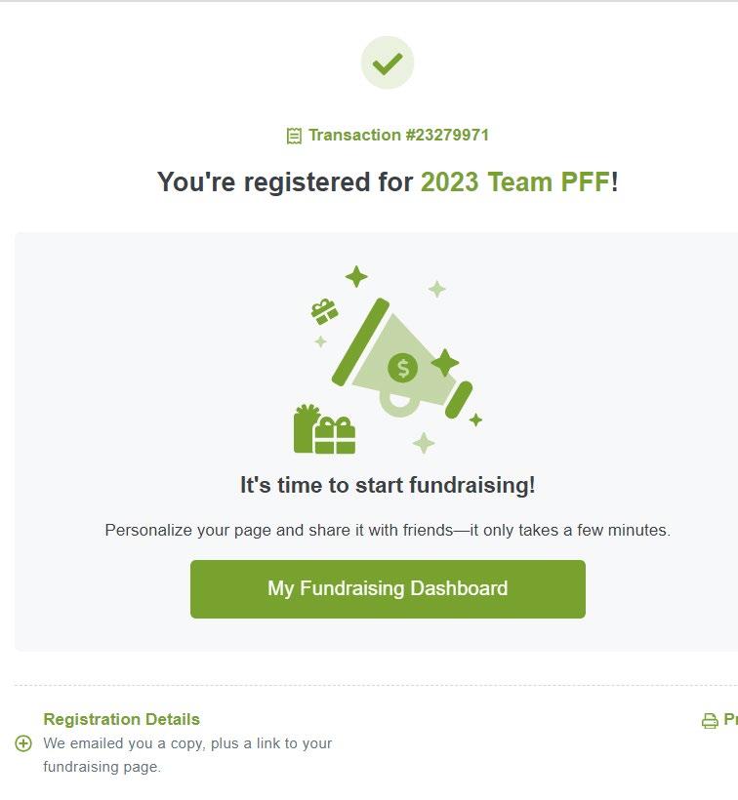This screenshot has width=738, height=800.
Task: Click the green success checkmark icon
Action: (x=388, y=63)
